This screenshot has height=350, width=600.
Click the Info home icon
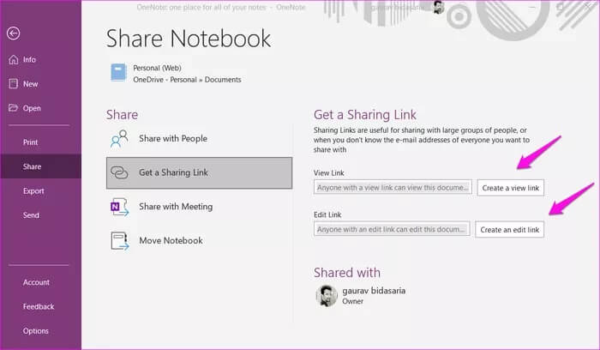(x=14, y=60)
